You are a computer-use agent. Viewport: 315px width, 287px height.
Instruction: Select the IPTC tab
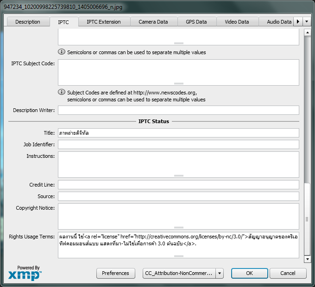pos(63,22)
